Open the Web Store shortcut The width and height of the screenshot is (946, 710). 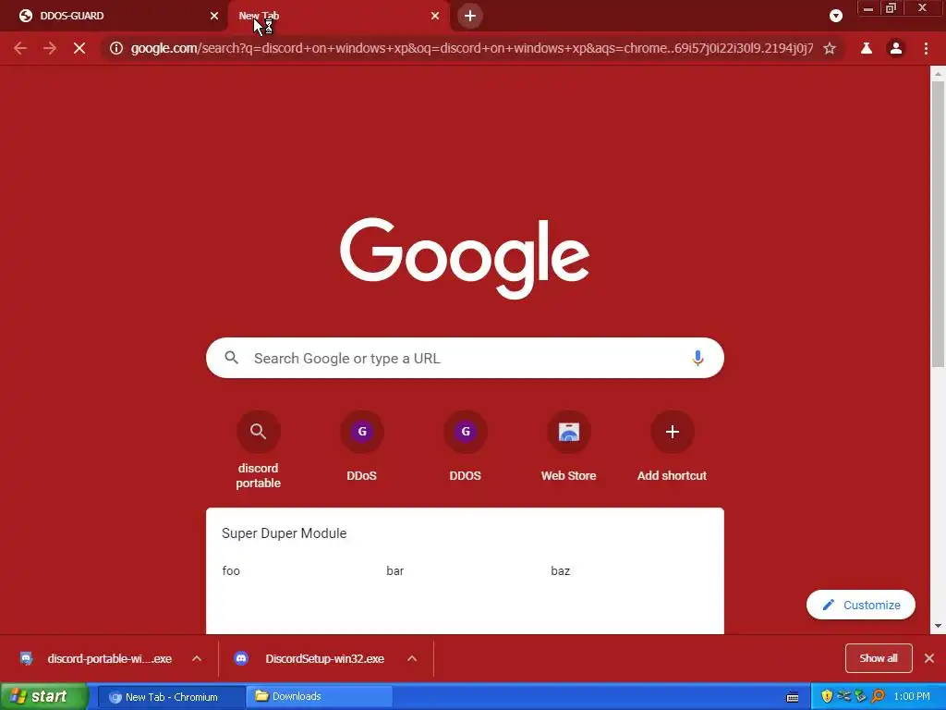(568, 447)
